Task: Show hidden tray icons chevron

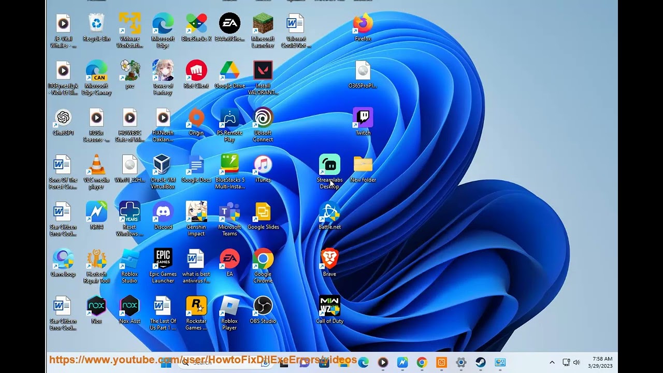Action: (552, 362)
